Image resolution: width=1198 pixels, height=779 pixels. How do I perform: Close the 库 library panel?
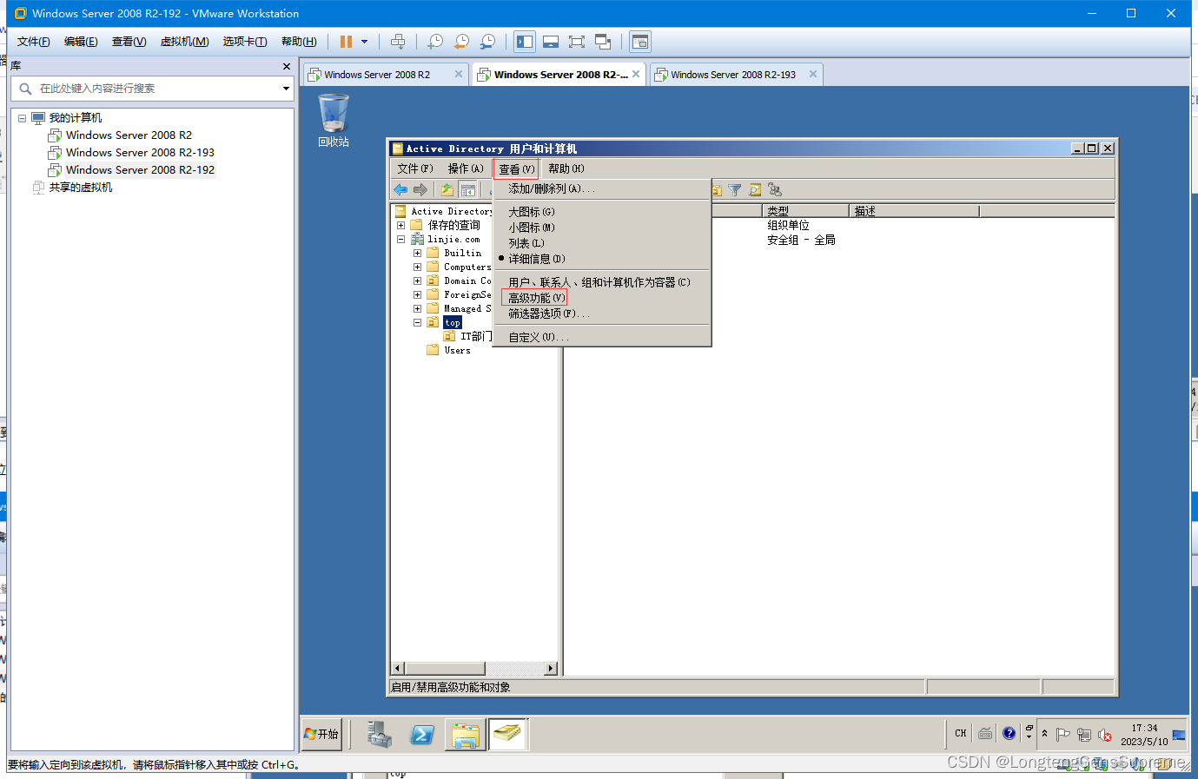287,66
